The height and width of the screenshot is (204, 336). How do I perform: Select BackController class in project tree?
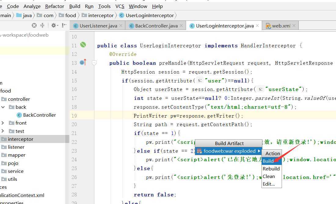click(x=36, y=115)
